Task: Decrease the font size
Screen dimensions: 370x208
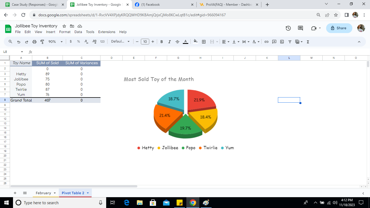Action: click(137, 42)
